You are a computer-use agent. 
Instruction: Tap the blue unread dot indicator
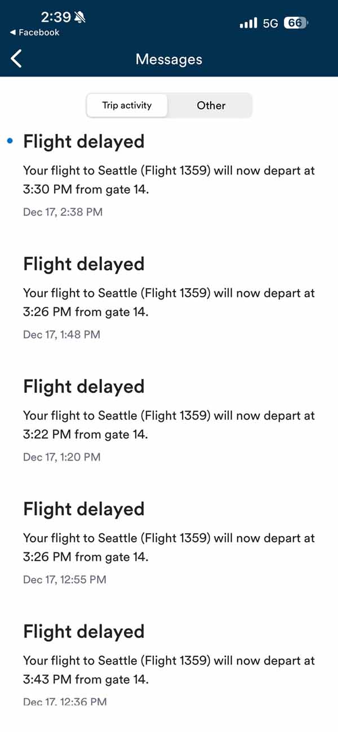tap(10, 141)
